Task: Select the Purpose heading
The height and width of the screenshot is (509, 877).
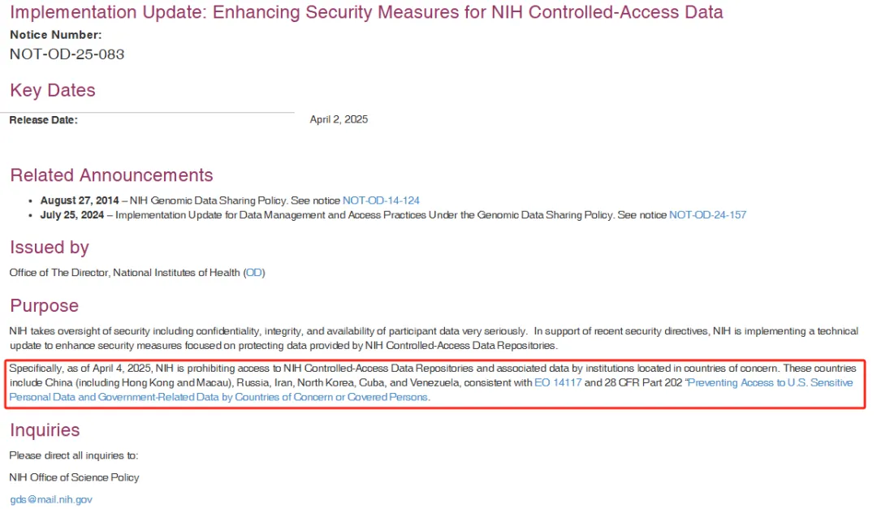Action: (45, 306)
